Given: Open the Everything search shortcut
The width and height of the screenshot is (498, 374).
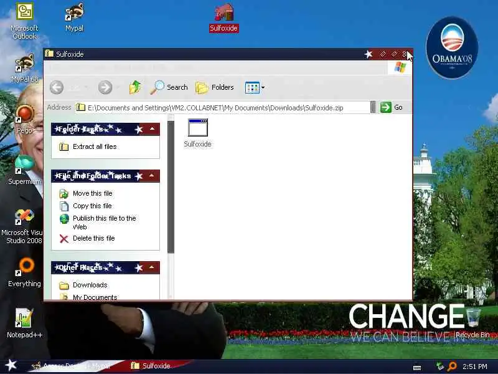Looking at the screenshot, I should click(x=24, y=272).
